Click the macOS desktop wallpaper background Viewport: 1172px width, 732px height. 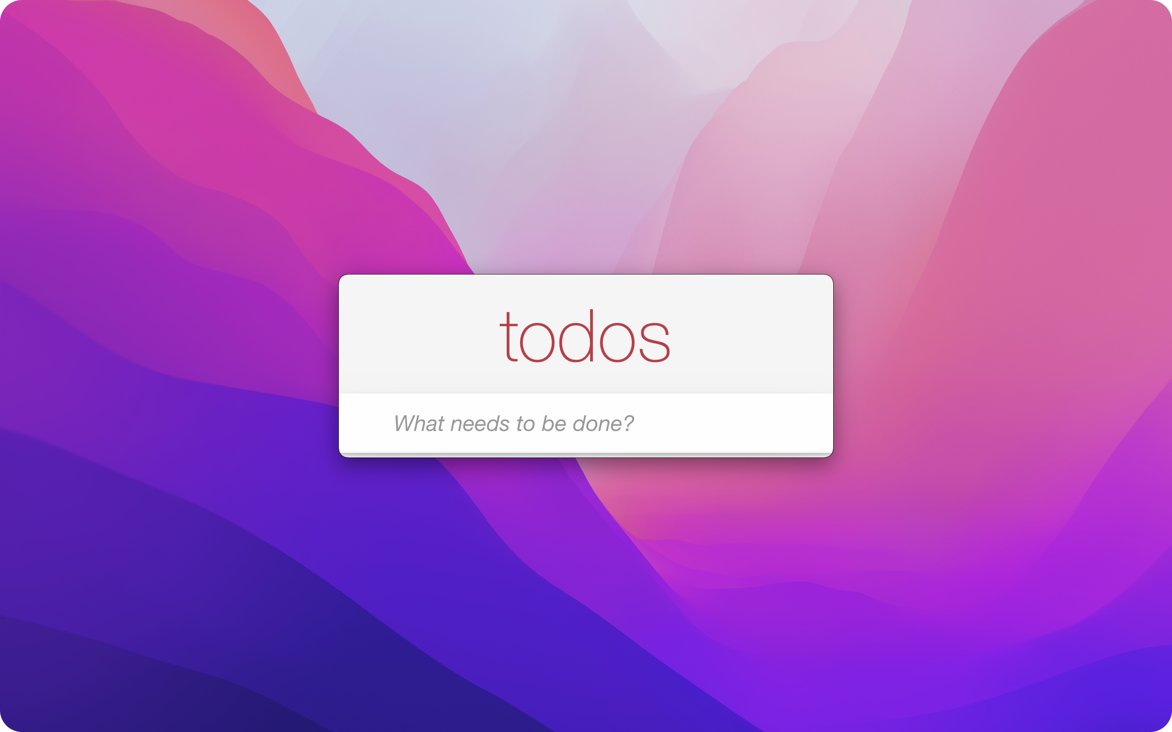[x=169, y=169]
